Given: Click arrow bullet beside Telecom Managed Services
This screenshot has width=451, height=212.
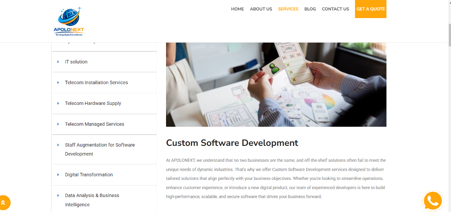Looking at the screenshot, I should tap(58, 124).
